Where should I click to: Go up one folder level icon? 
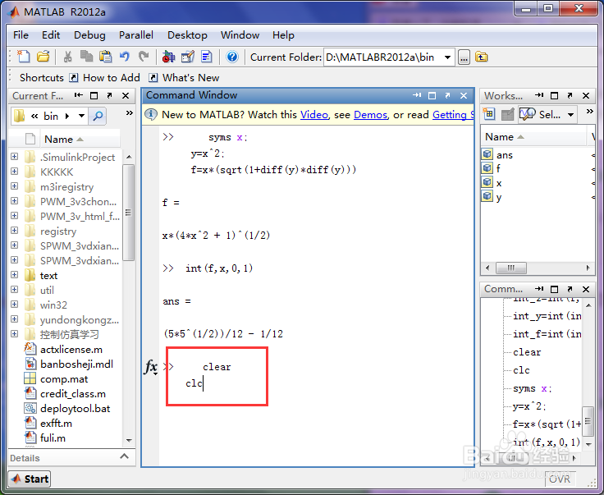481,57
